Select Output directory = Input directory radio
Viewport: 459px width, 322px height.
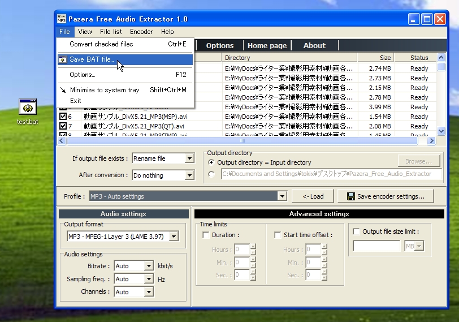click(211, 162)
